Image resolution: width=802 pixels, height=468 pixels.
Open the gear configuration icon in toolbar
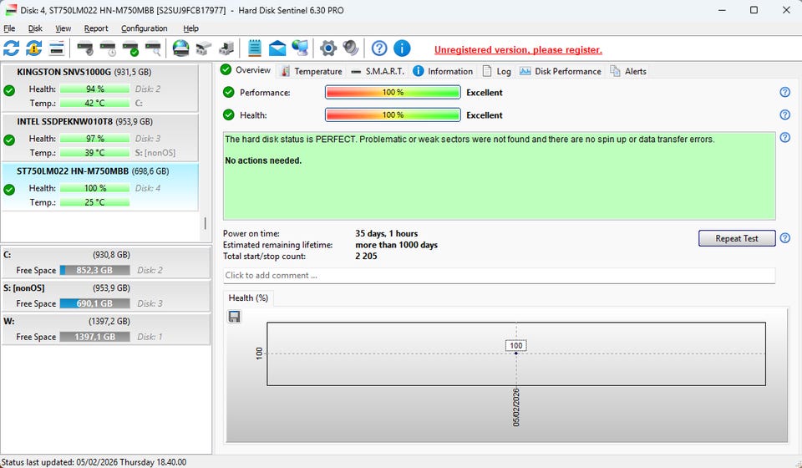click(328, 48)
